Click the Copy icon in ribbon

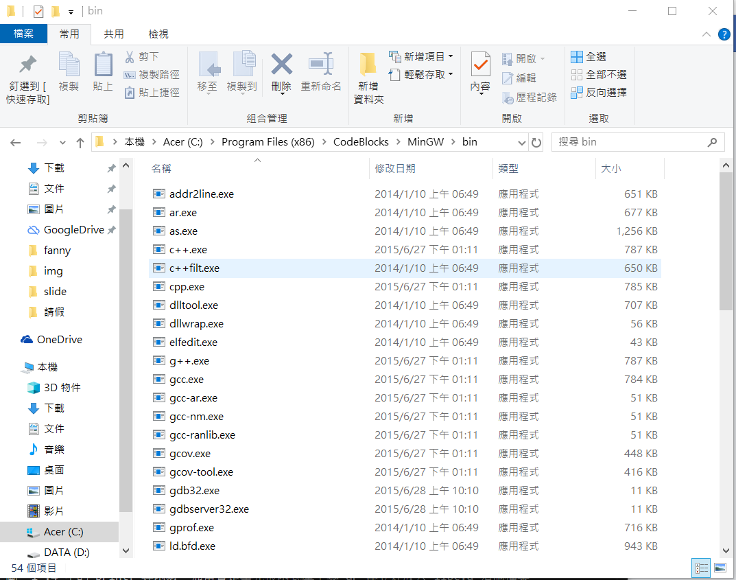tap(69, 66)
